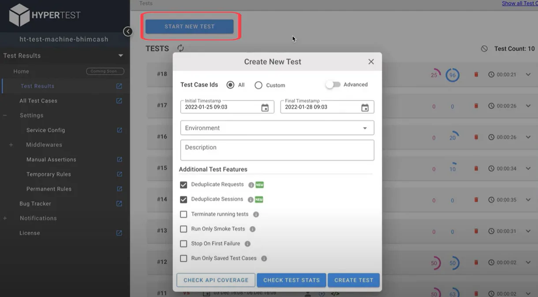Enable Run Only Smoke Tests checkbox
This screenshot has width=538, height=297.
pyautogui.click(x=183, y=229)
